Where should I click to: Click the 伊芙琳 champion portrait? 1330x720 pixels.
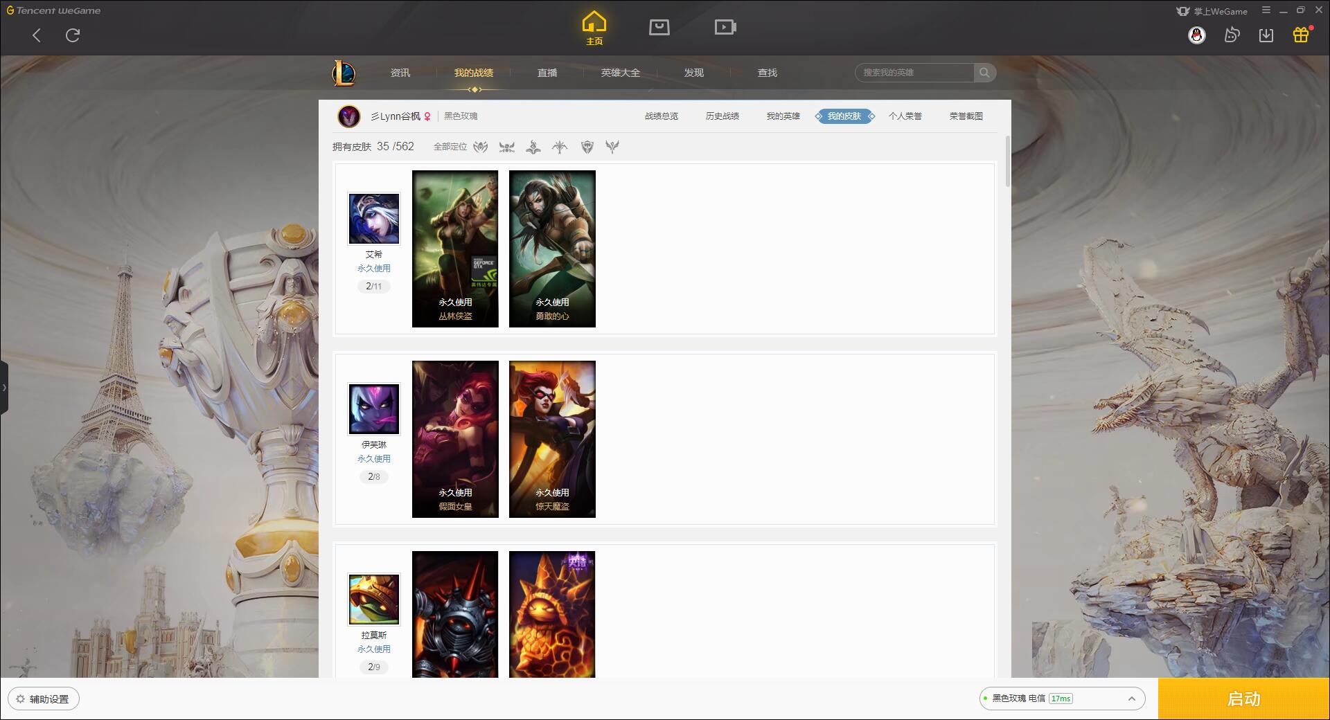coord(374,409)
